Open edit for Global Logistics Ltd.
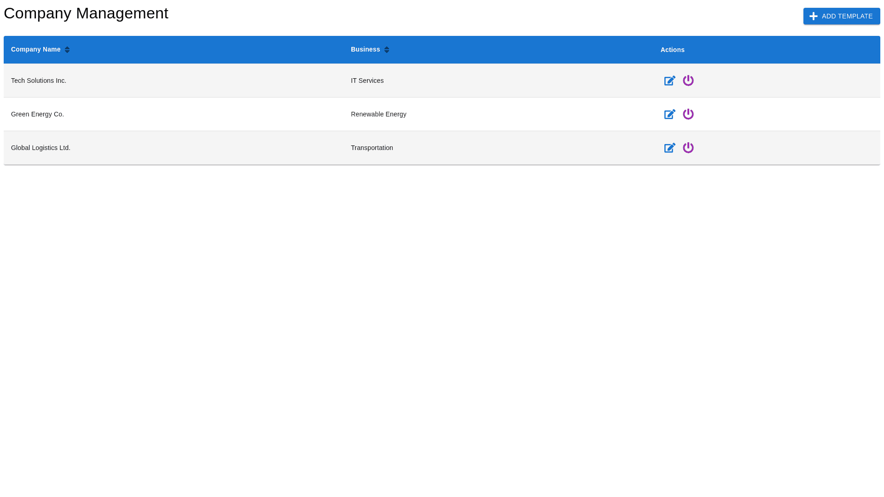The image size is (884, 497). pos(669,148)
